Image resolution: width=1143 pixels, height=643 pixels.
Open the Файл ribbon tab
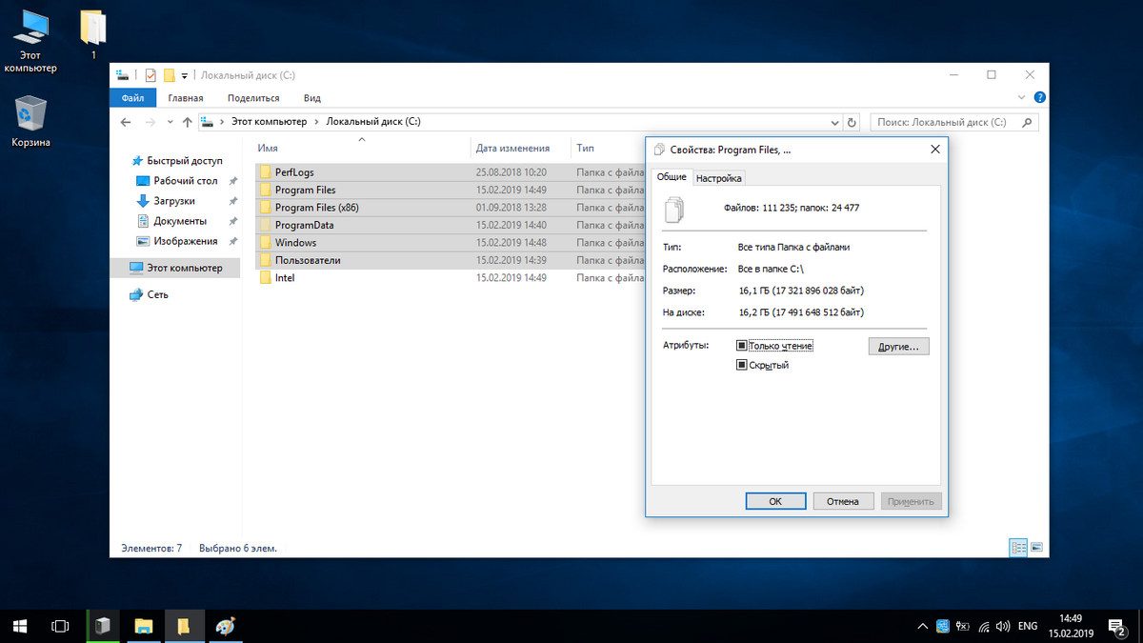pyautogui.click(x=132, y=97)
